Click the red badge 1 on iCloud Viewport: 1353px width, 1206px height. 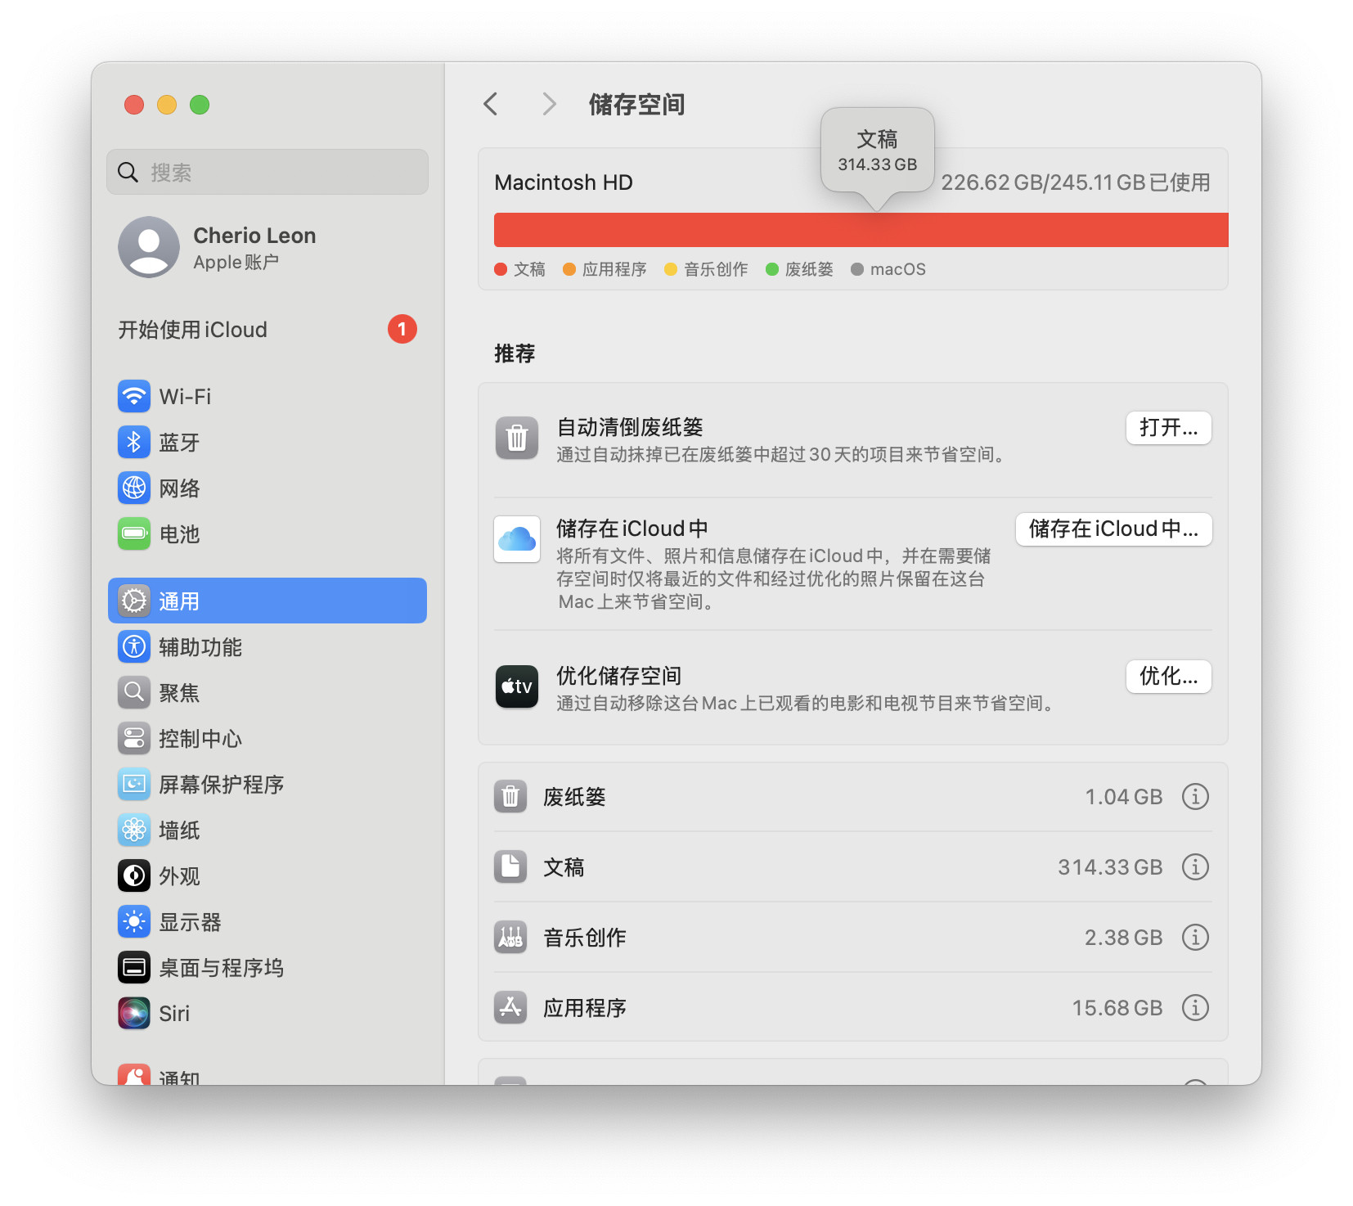click(x=402, y=329)
